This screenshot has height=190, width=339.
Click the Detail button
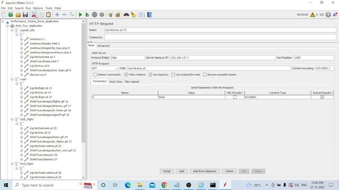coord(167,171)
